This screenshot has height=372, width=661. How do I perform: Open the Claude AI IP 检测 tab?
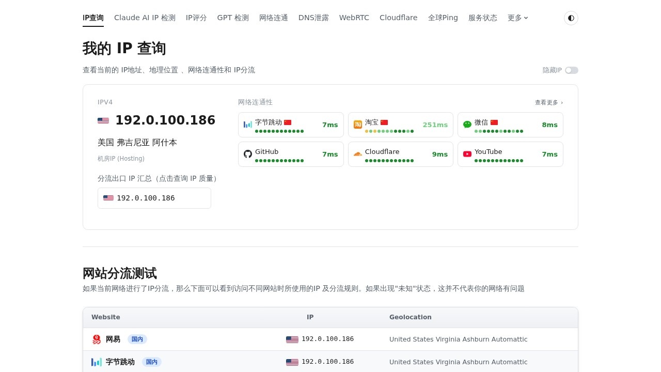[x=145, y=18]
